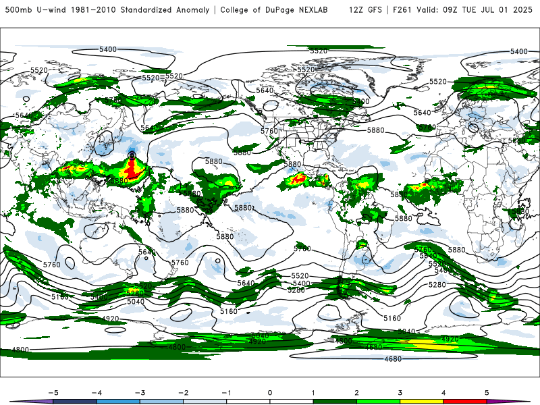Click the '1' colorbar tick label
Viewport: 540px width, 405px height.
(313, 393)
